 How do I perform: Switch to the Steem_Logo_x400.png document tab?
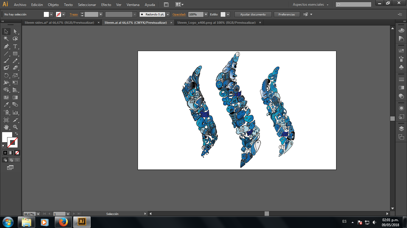click(219, 23)
